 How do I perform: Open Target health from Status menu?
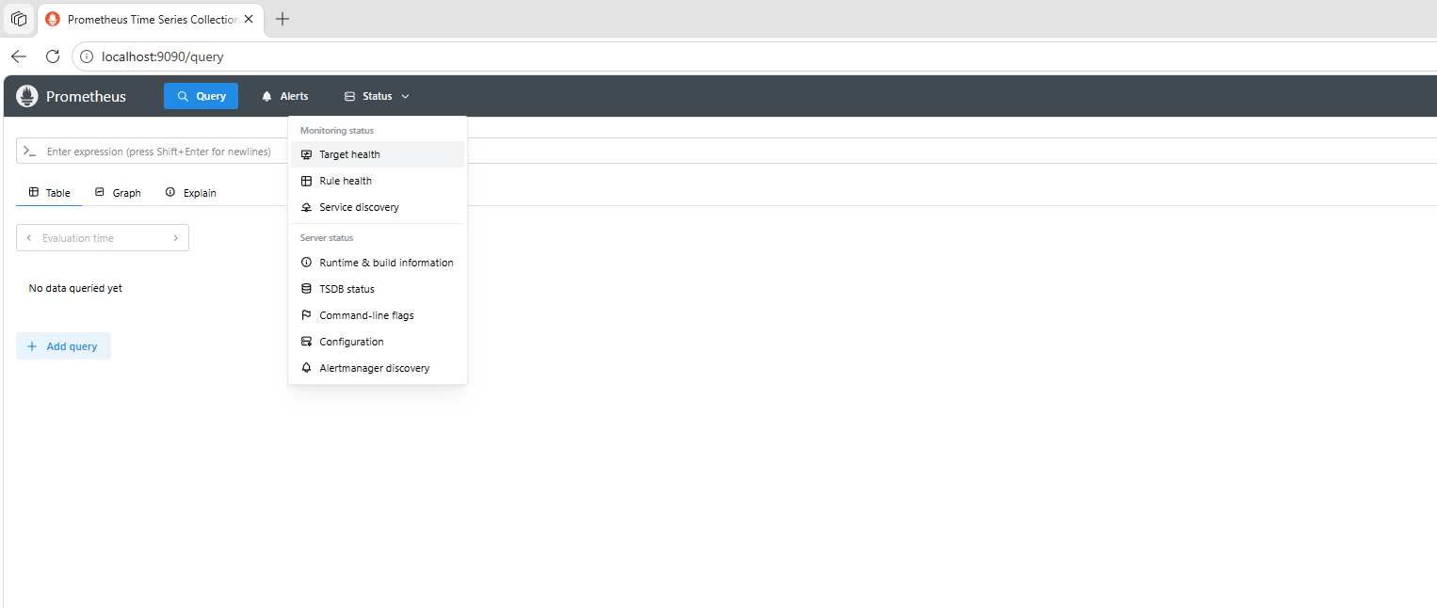[378, 154]
